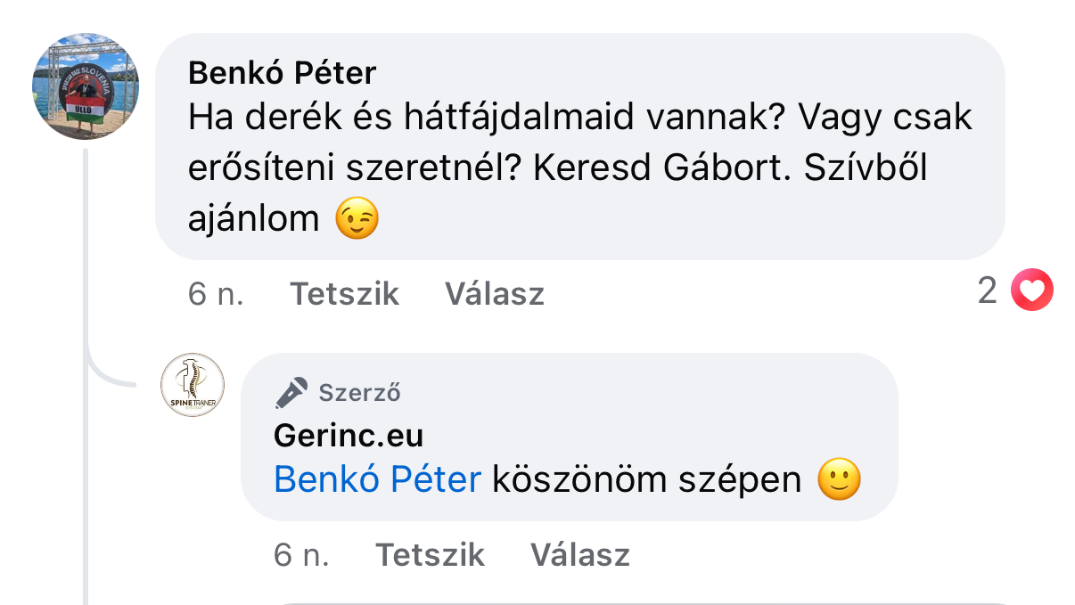Click the Szerző label
Image resolution: width=1075 pixels, height=605 pixels.
click(359, 392)
